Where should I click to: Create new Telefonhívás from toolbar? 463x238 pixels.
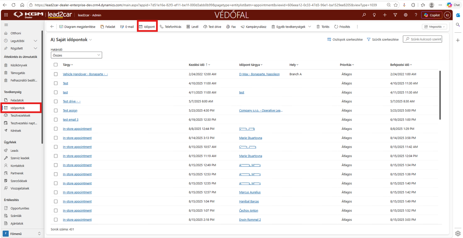[171, 27]
